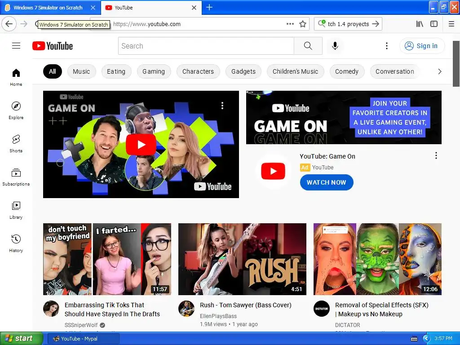The height and width of the screenshot is (345, 460).
Task: Open Game On banner image
Action: click(x=344, y=117)
